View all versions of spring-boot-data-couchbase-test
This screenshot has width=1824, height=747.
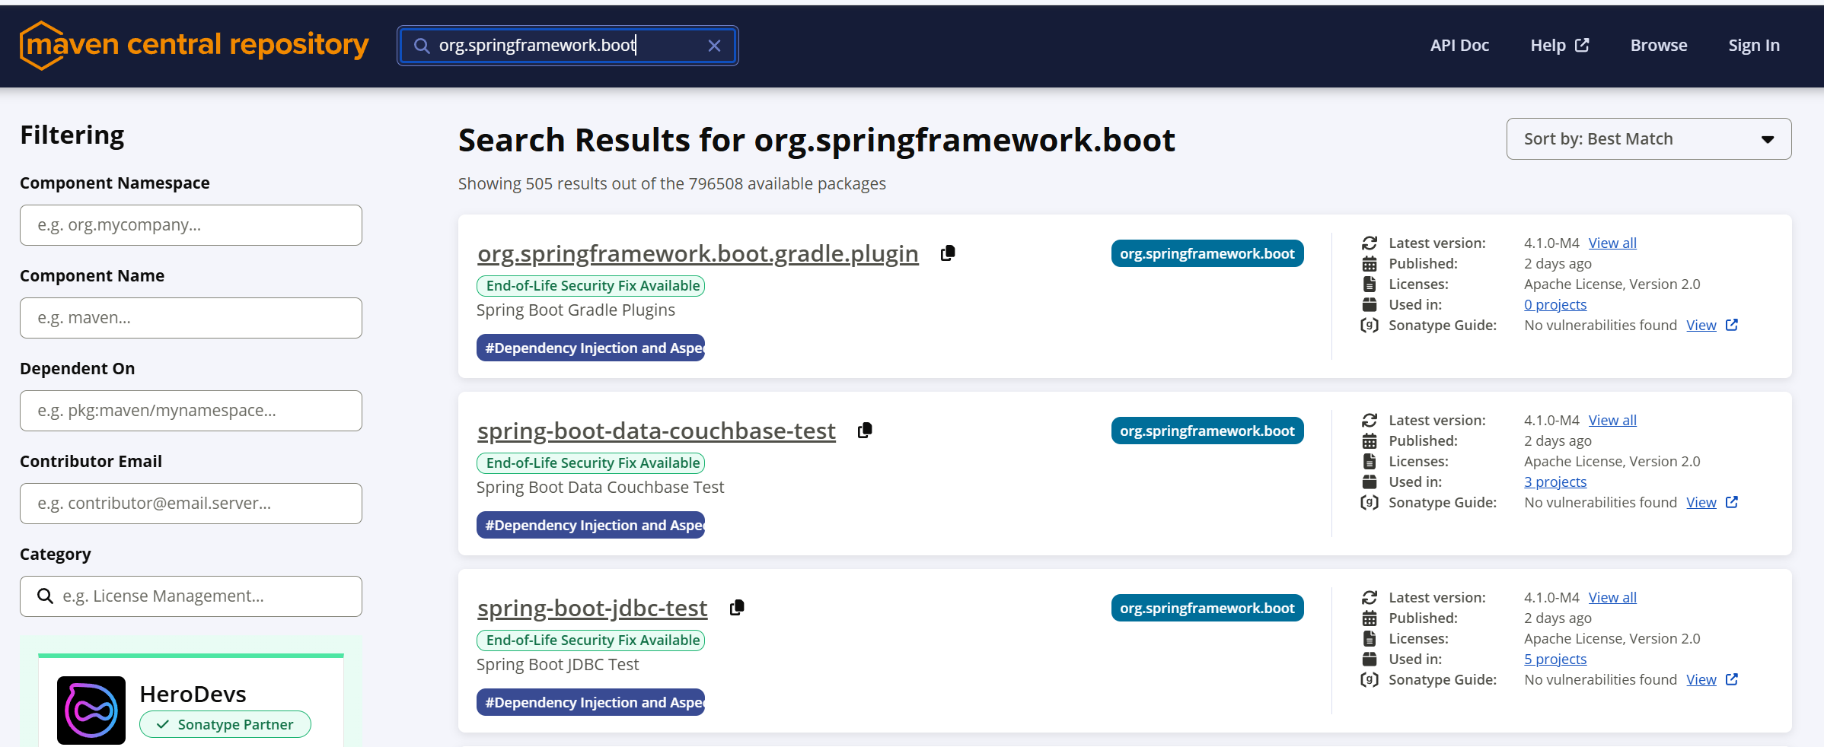1612,420
